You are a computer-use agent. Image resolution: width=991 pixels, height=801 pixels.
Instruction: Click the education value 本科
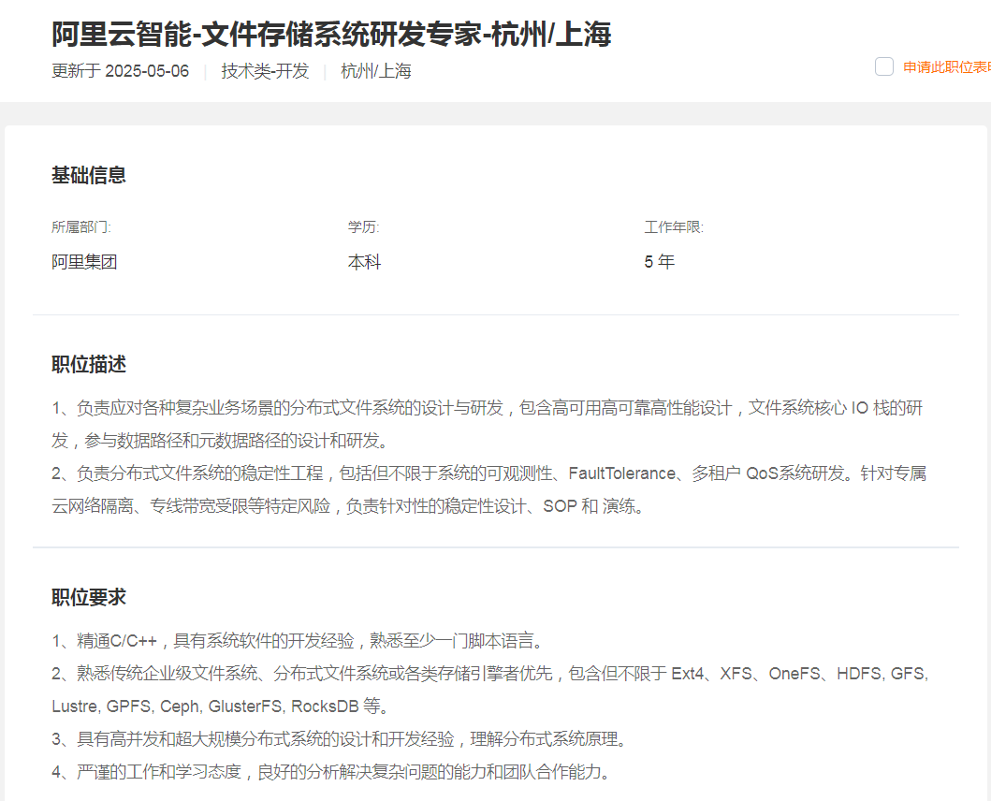tap(364, 262)
